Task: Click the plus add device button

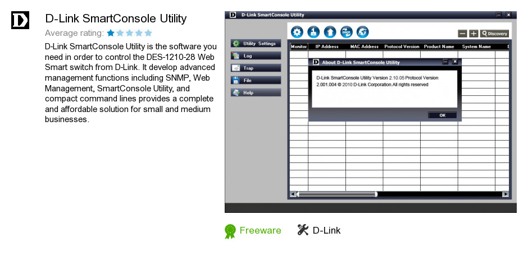Action: click(x=474, y=34)
